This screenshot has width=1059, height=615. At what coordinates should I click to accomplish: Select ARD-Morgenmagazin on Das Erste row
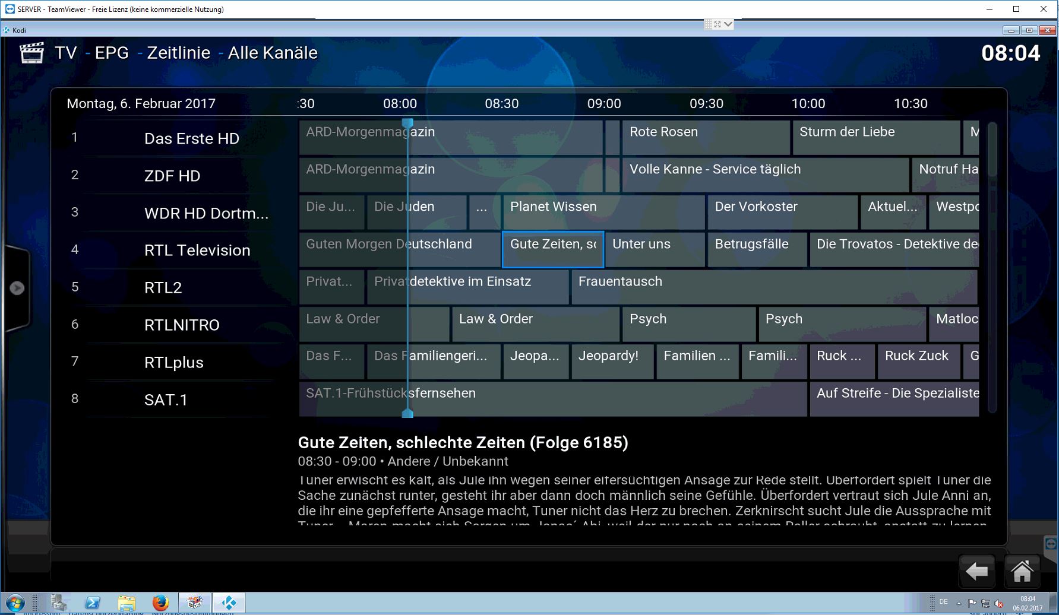pyautogui.click(x=451, y=137)
